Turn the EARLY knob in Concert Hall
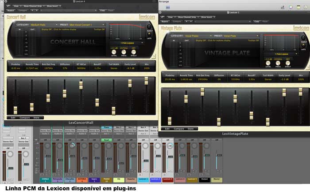 pyautogui.click(x=149, y=27)
